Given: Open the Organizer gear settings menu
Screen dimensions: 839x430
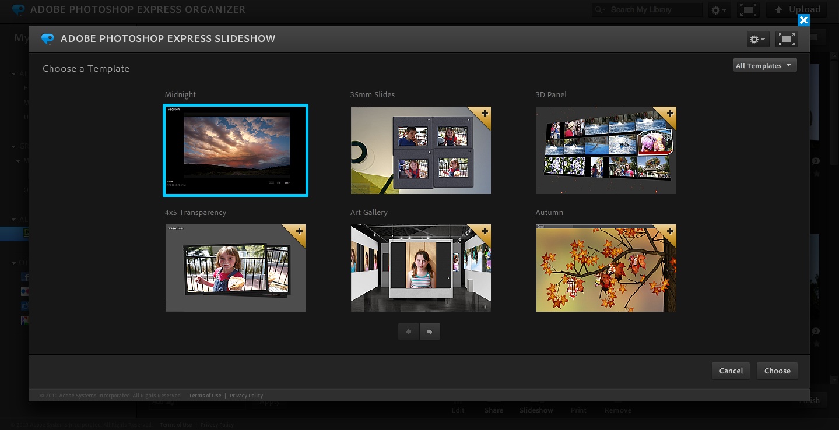Looking at the screenshot, I should click(719, 10).
